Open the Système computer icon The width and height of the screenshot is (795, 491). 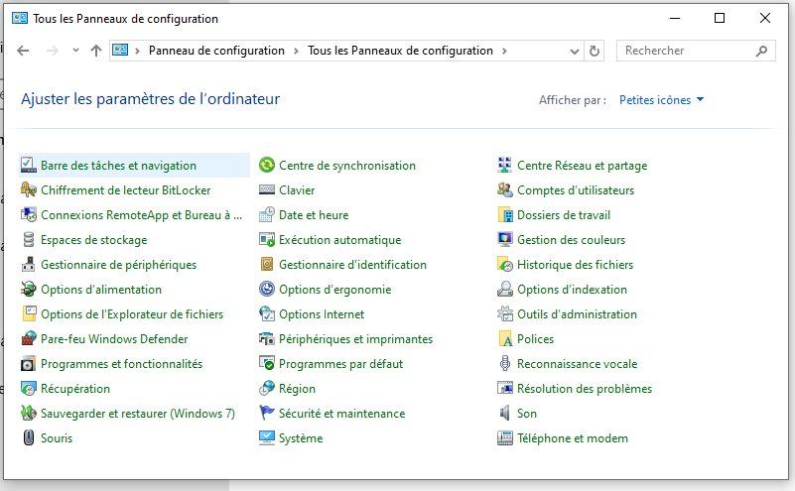point(267,437)
